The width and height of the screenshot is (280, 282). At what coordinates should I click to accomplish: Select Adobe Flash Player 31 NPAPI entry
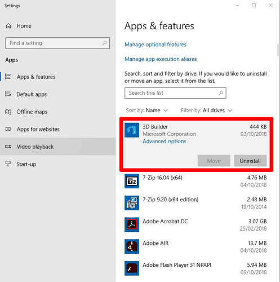pyautogui.click(x=195, y=268)
